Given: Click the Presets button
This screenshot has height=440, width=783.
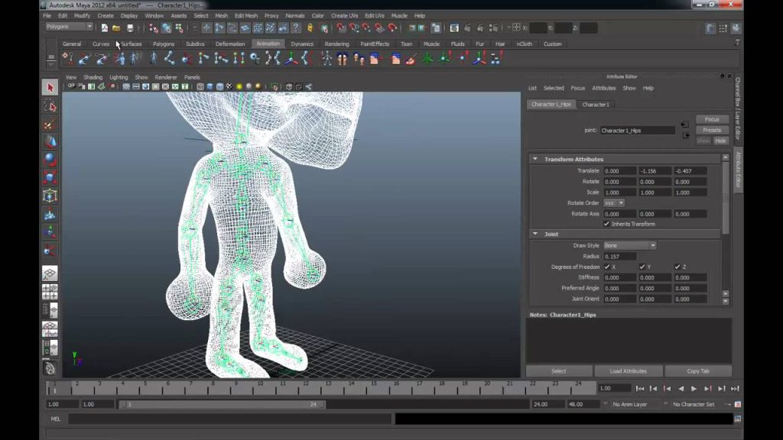Looking at the screenshot, I should coord(712,130).
